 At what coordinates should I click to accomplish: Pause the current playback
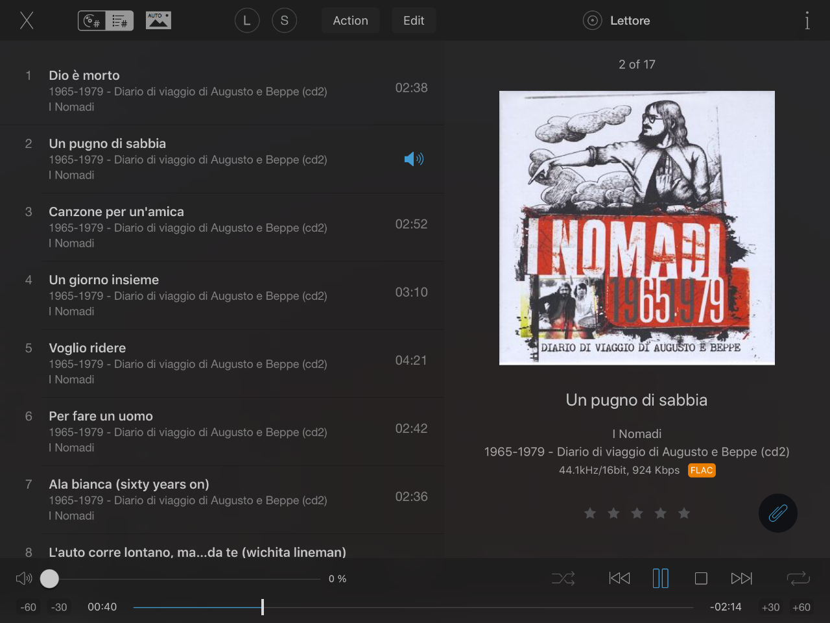(x=660, y=578)
